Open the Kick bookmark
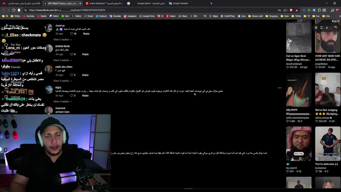The image size is (341, 192). point(65,16)
